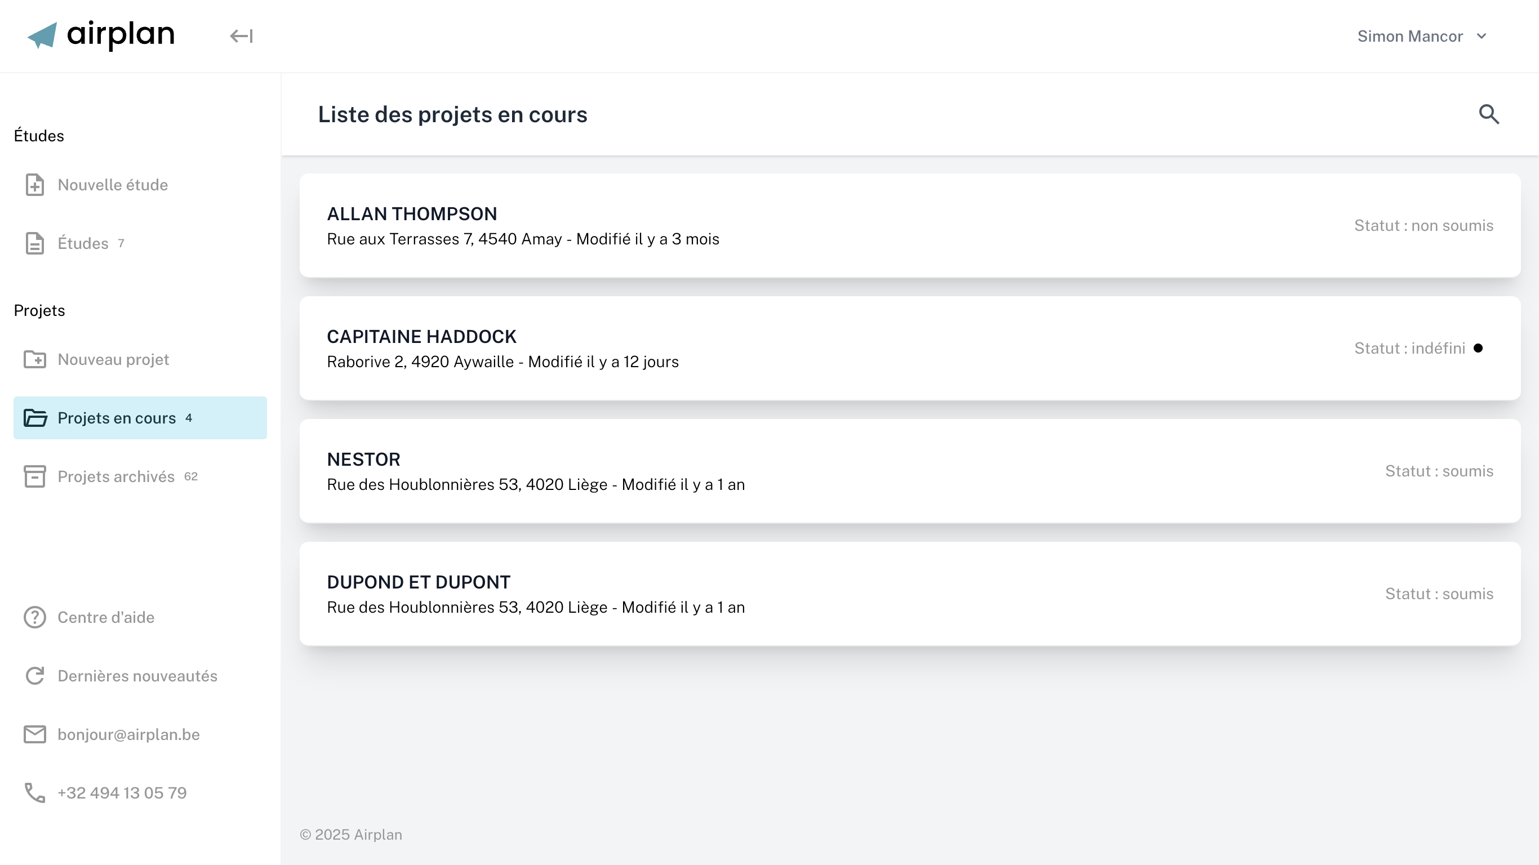Open the project search magnifier
Image resolution: width=1539 pixels, height=865 pixels.
click(x=1489, y=114)
